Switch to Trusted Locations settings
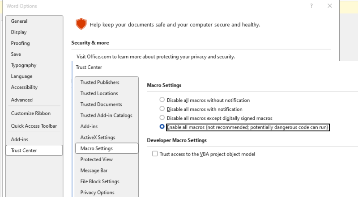 [x=99, y=93]
